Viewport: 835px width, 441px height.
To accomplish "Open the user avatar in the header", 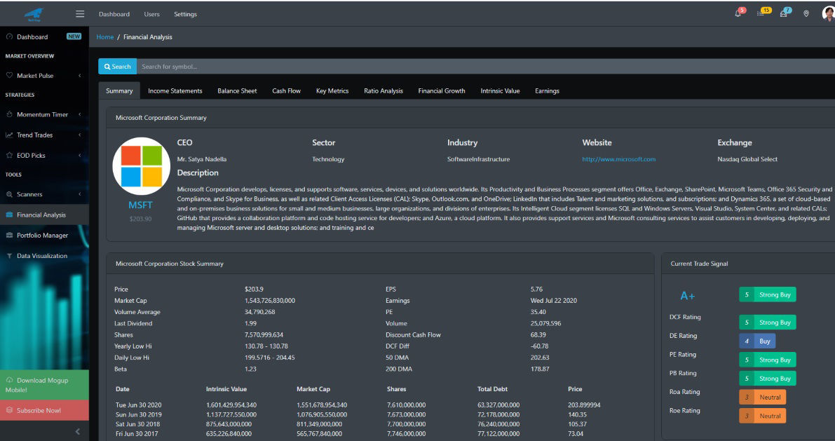I will coord(829,14).
